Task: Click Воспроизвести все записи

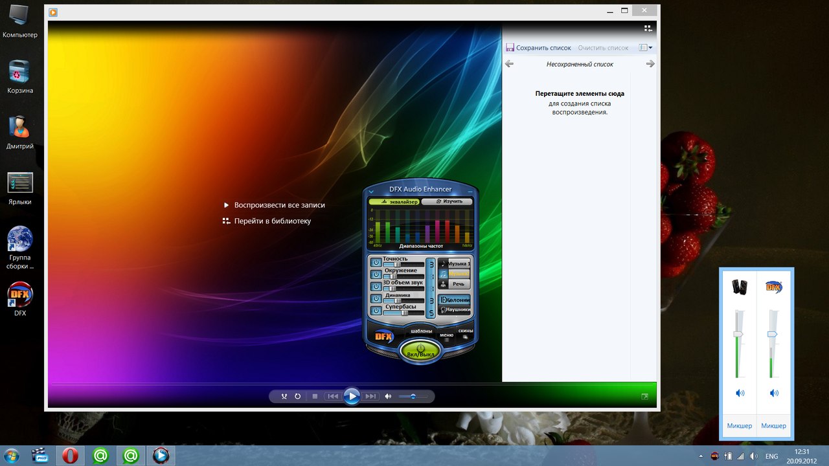Action: [x=279, y=205]
